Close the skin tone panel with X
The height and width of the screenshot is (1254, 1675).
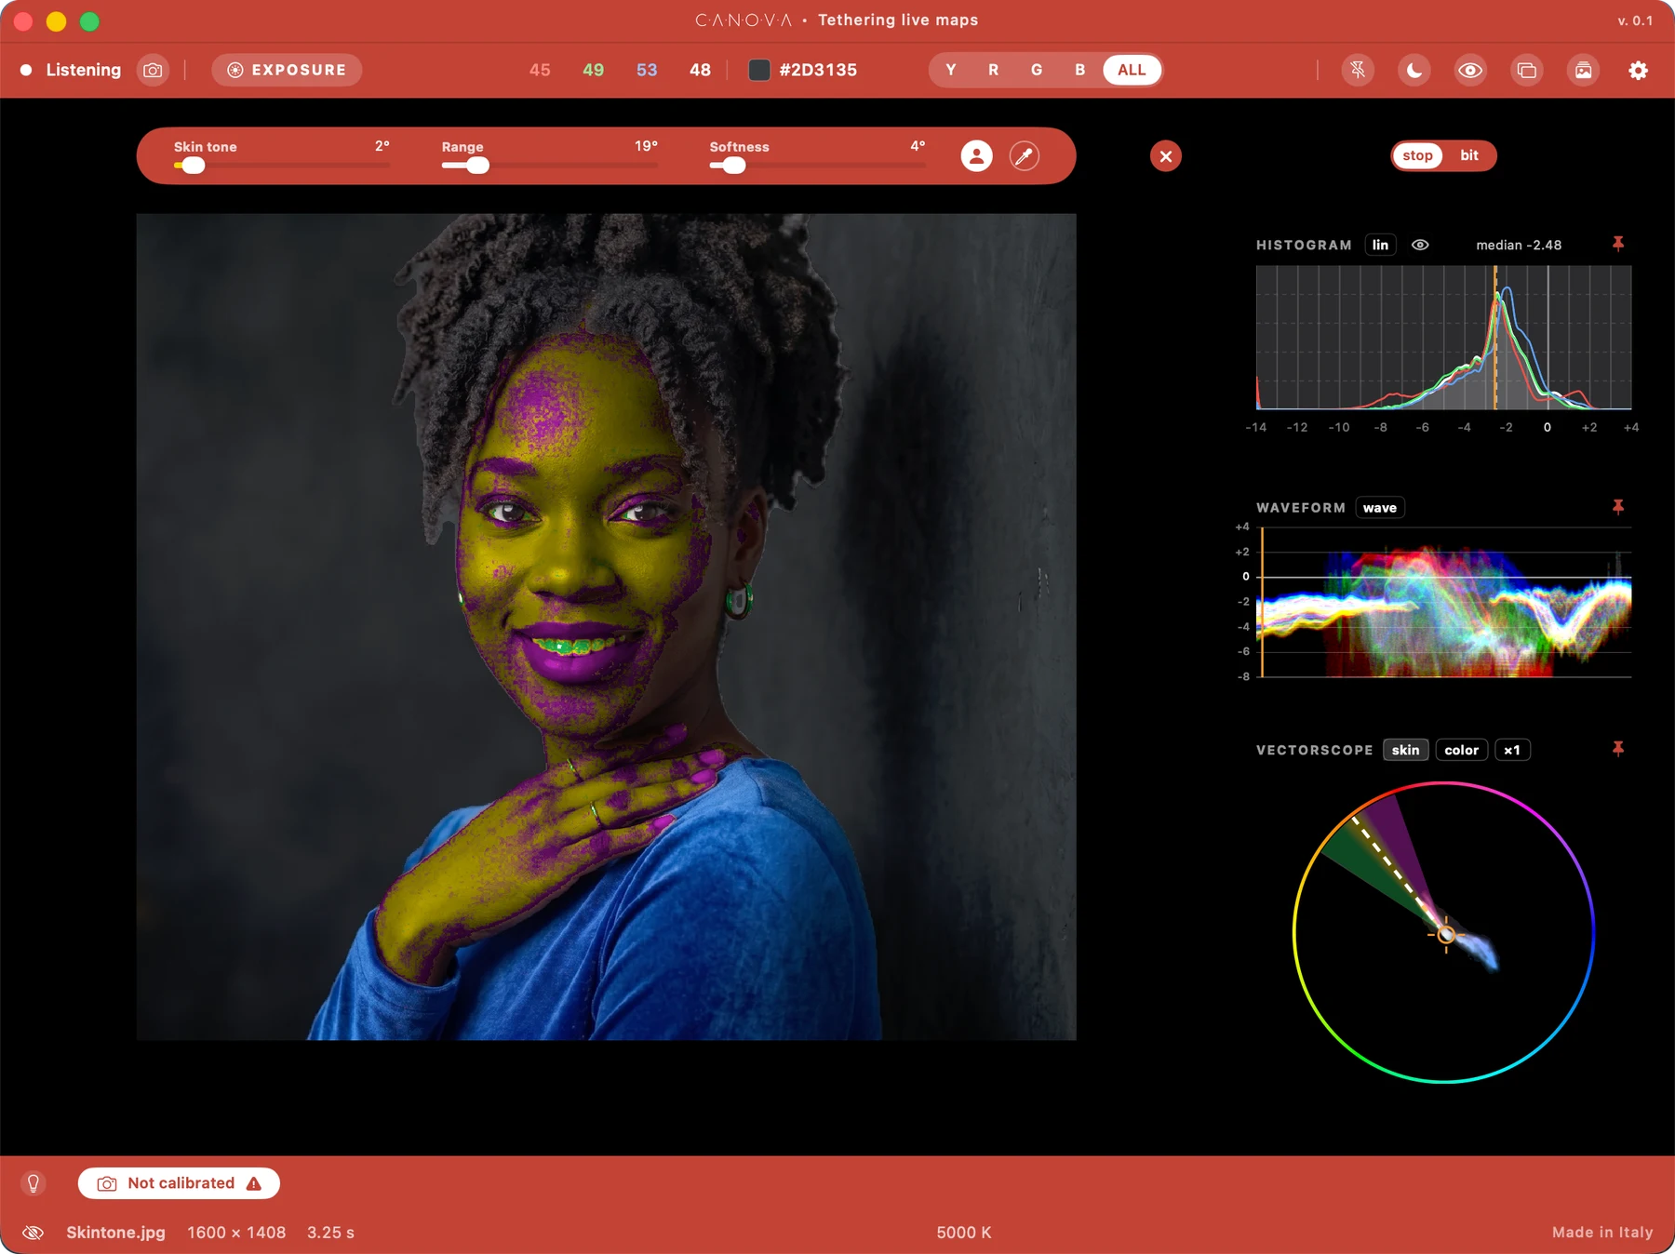pos(1166,156)
